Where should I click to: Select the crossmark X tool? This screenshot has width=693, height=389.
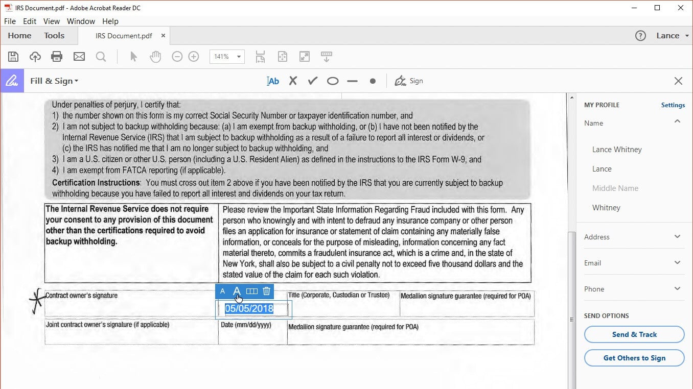293,81
